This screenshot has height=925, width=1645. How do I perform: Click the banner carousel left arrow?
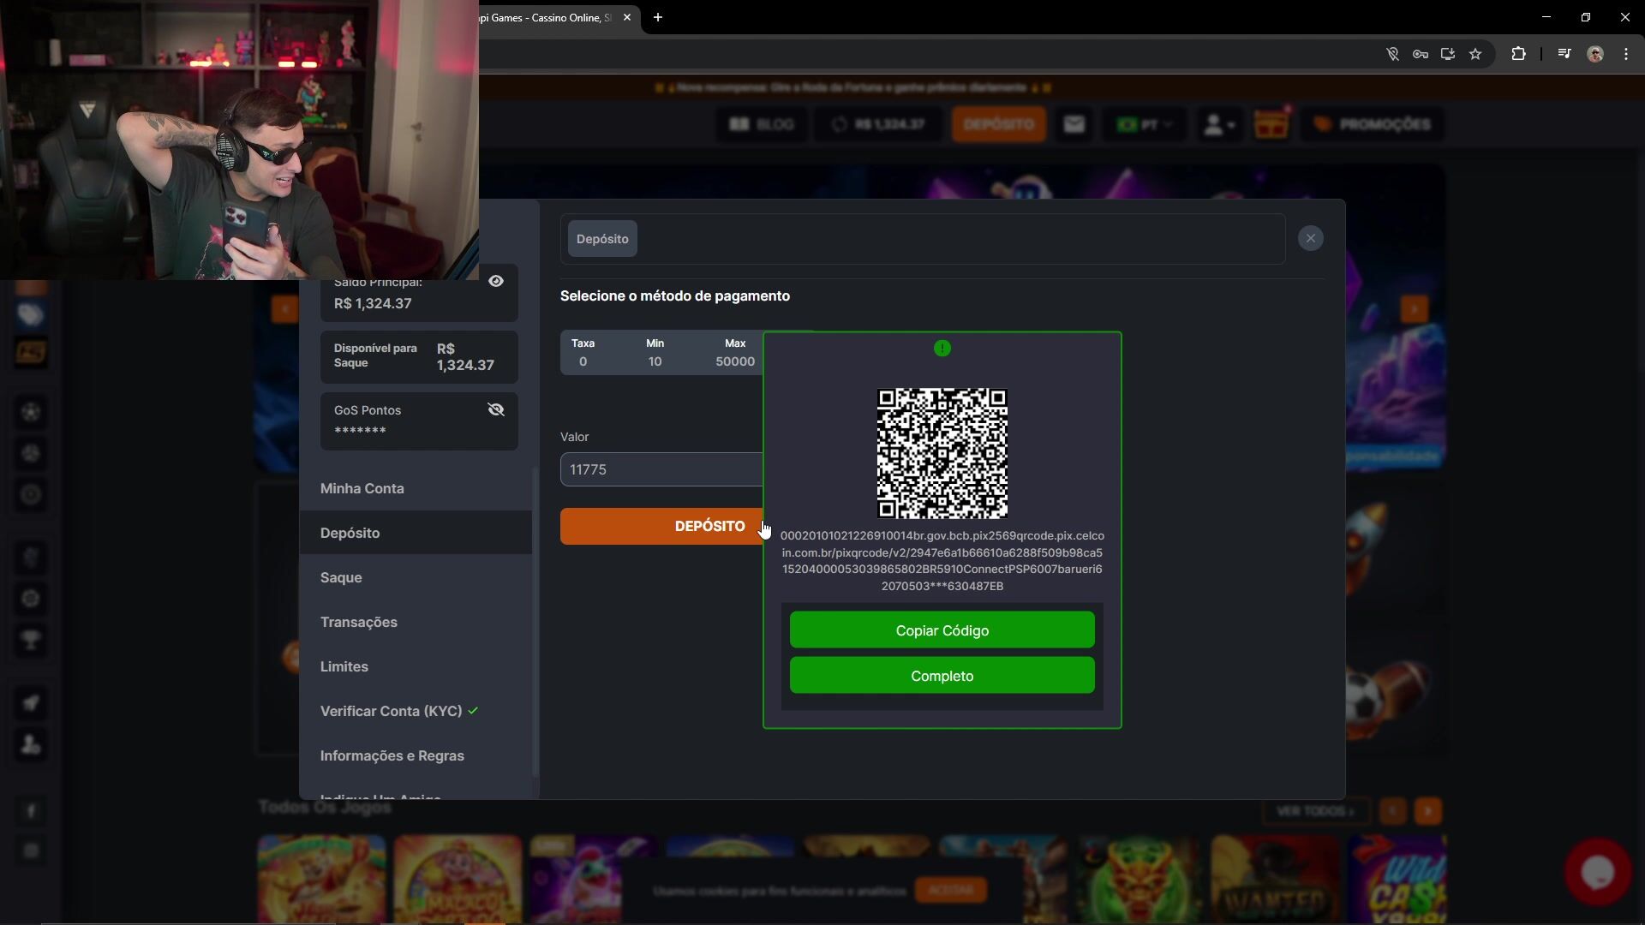tap(284, 308)
